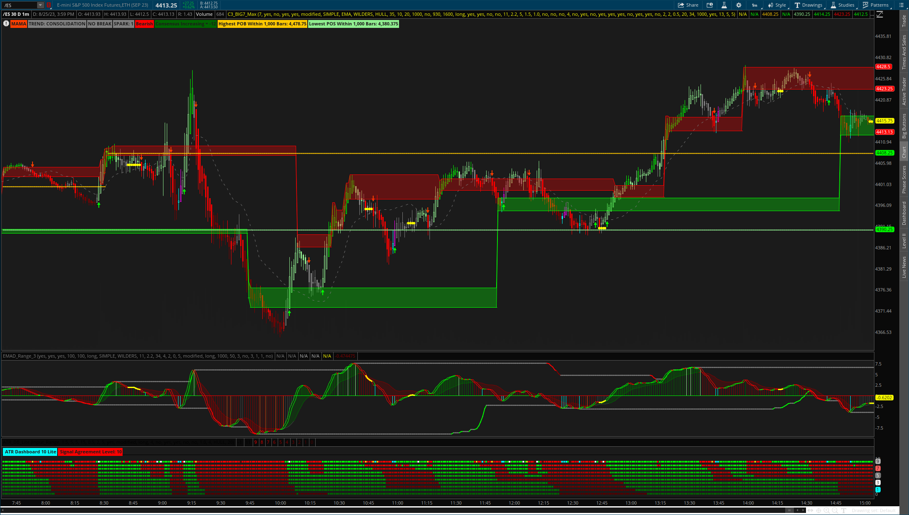Open the Live News sidebar tab
Viewport: 909px width, 515px height.
904,267
